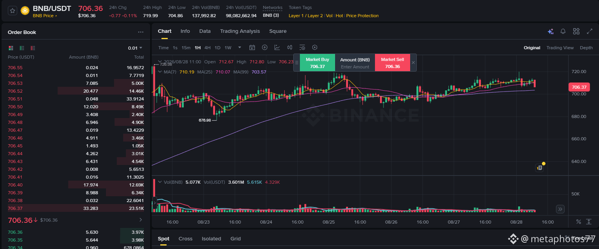The width and height of the screenshot is (599, 249).
Task: Click the Vol token tag
Action: pyautogui.click(x=329, y=16)
